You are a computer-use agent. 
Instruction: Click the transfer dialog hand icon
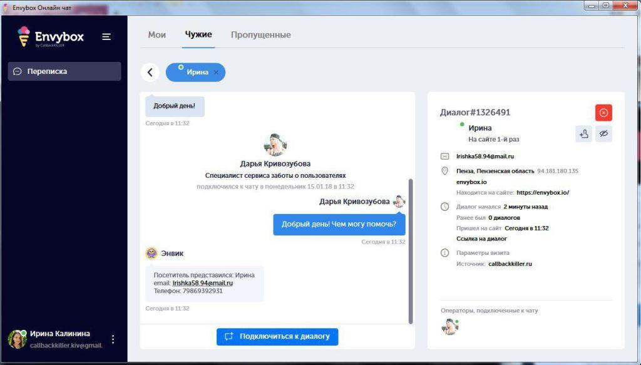coord(583,133)
